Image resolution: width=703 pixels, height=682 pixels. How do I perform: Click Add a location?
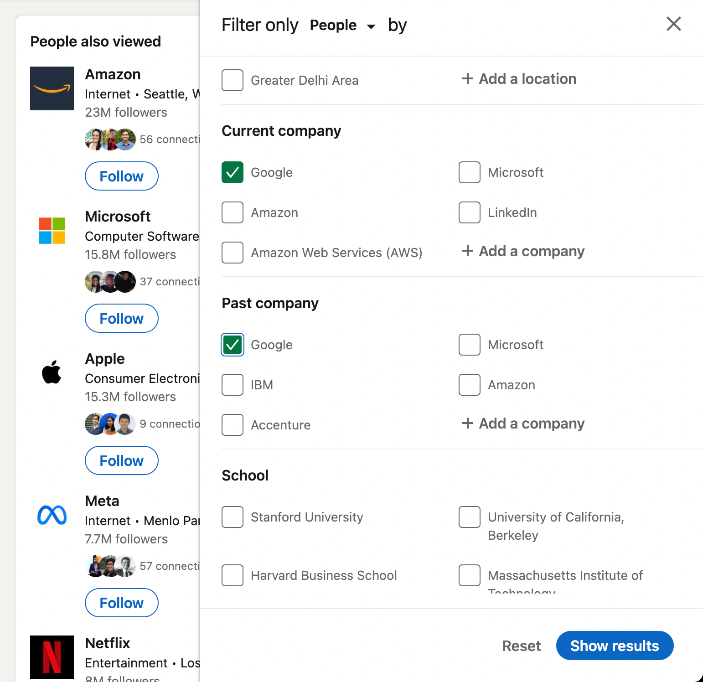[519, 79]
